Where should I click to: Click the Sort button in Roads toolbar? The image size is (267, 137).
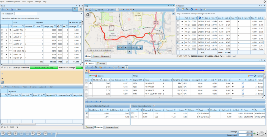coord(18,9)
